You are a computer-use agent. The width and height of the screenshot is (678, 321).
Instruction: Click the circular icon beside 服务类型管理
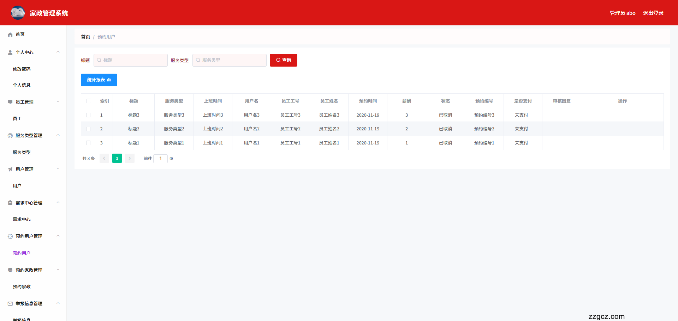pos(10,136)
